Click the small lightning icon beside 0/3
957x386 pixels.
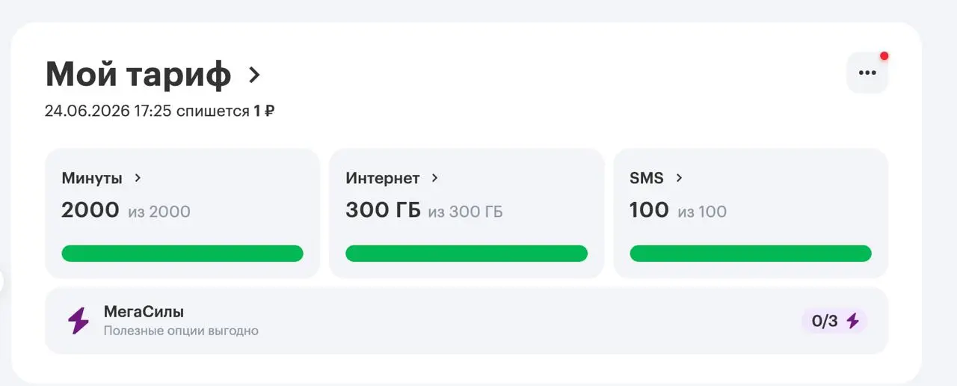[852, 321]
